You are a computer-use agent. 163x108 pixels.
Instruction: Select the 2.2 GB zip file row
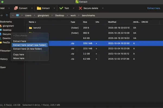(105, 54)
